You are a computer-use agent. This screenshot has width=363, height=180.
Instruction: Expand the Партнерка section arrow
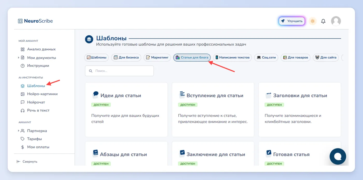[x=18, y=131]
